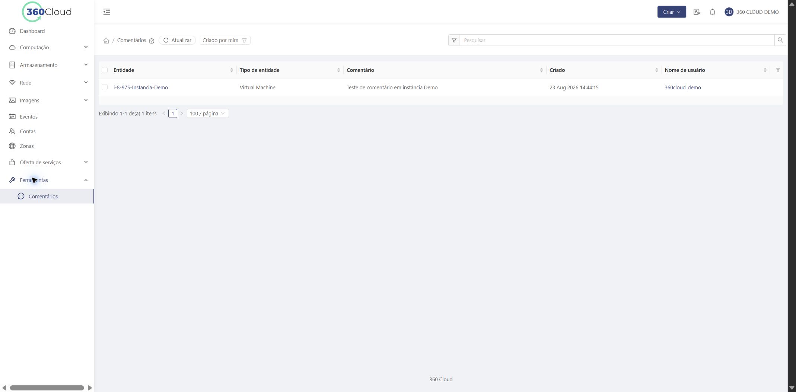Expand the Computação menu
Viewport: 796px width, 392px height.
click(47, 47)
